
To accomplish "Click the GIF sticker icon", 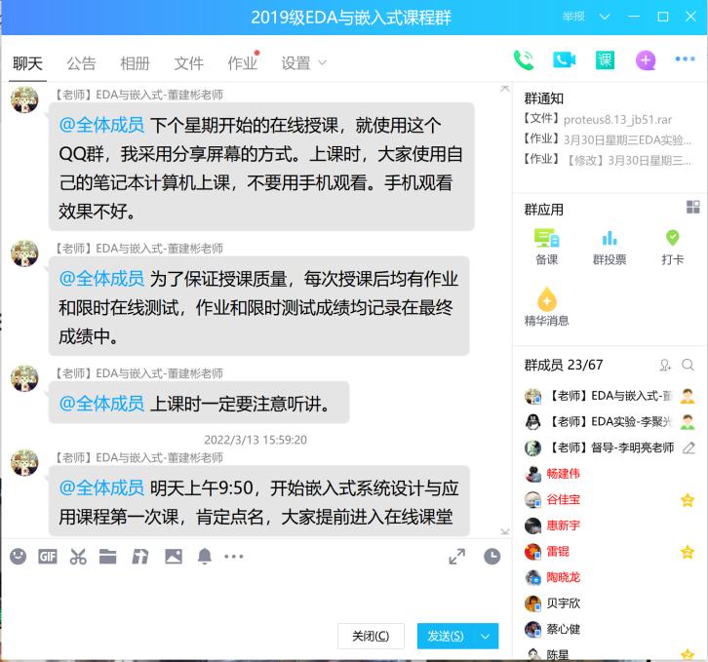I will point(48,557).
